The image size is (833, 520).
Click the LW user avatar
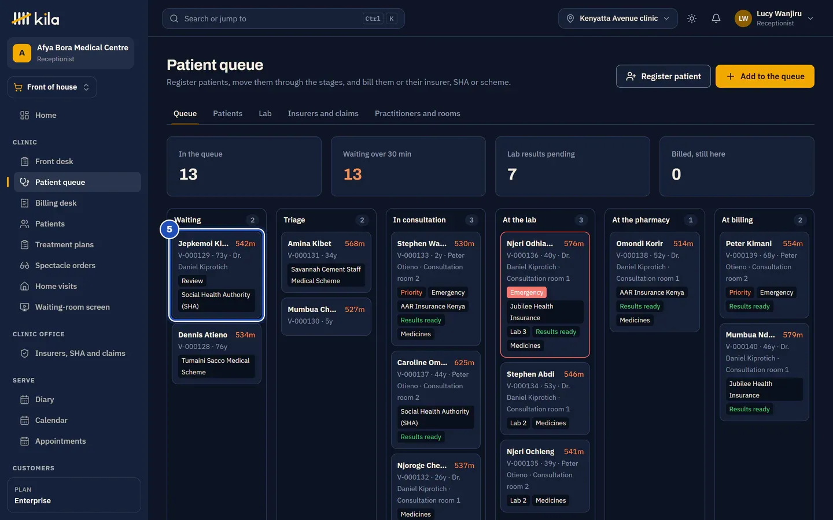point(743,18)
